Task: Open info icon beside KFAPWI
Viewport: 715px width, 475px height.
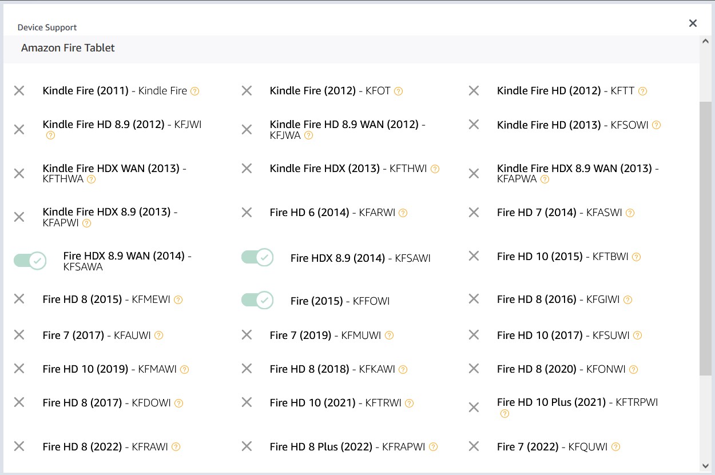Action: [86, 223]
